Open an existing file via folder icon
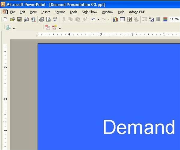The height and width of the screenshot is (150, 180). pos(12,19)
